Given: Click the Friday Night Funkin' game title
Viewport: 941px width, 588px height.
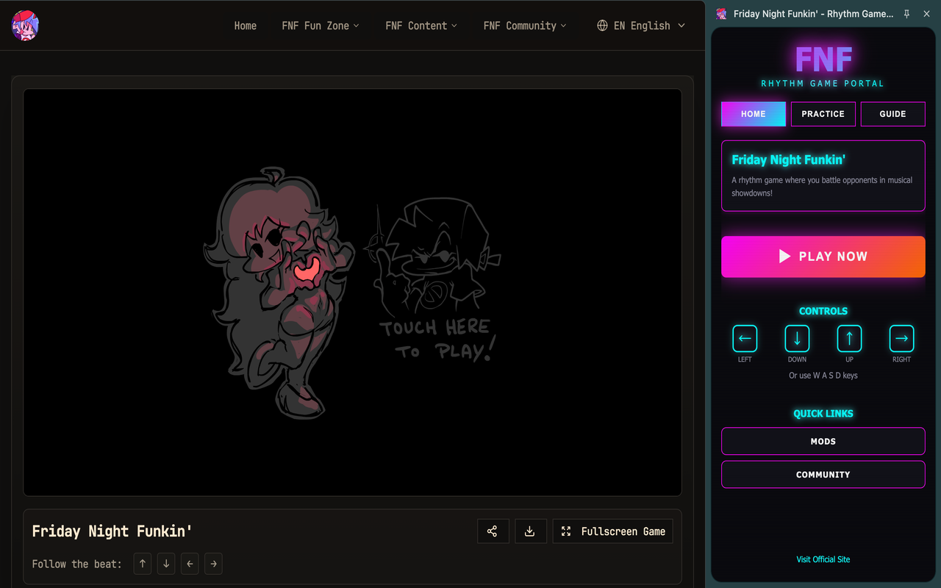Looking at the screenshot, I should coord(112,531).
